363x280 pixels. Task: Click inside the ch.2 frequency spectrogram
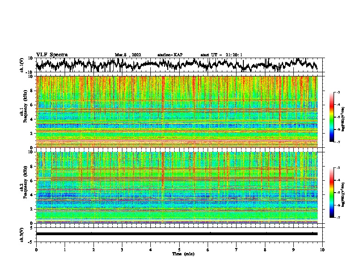click(x=177, y=188)
